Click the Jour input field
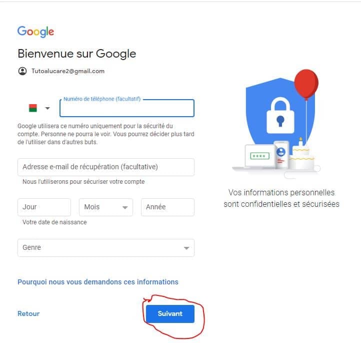 click(44, 207)
